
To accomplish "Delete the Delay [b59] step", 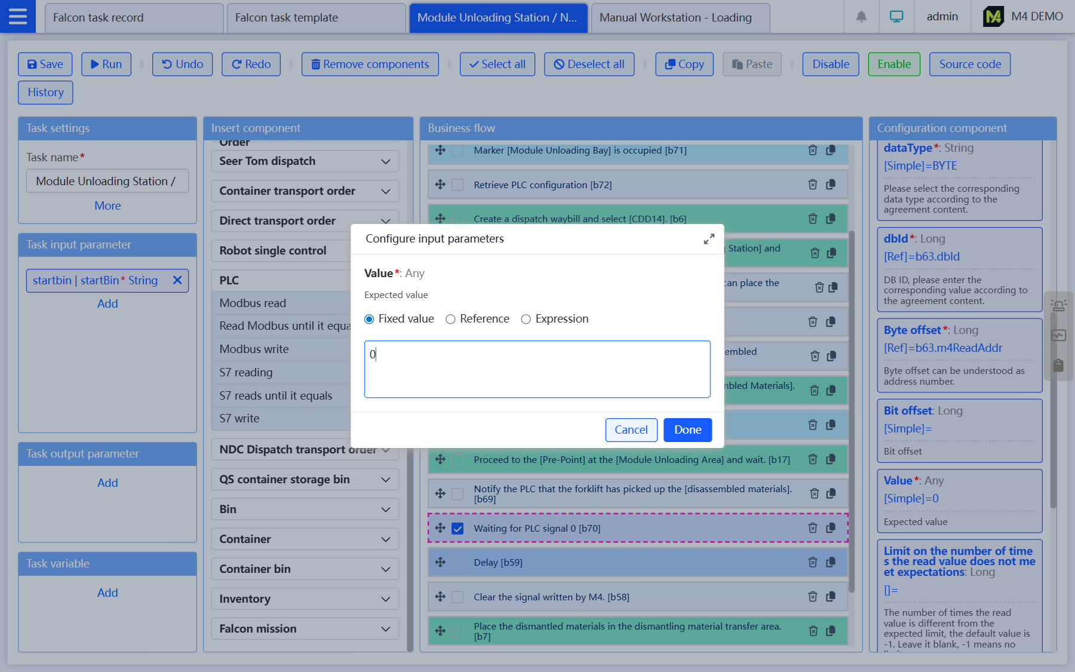I will [x=812, y=562].
